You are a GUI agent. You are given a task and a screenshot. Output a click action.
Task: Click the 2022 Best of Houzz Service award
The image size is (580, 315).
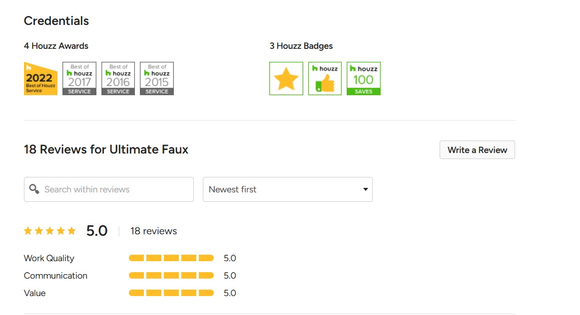point(40,78)
